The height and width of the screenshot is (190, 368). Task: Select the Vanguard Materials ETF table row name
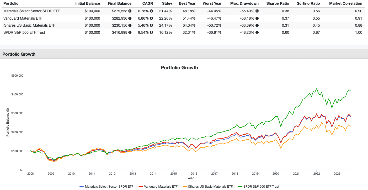point(23,18)
